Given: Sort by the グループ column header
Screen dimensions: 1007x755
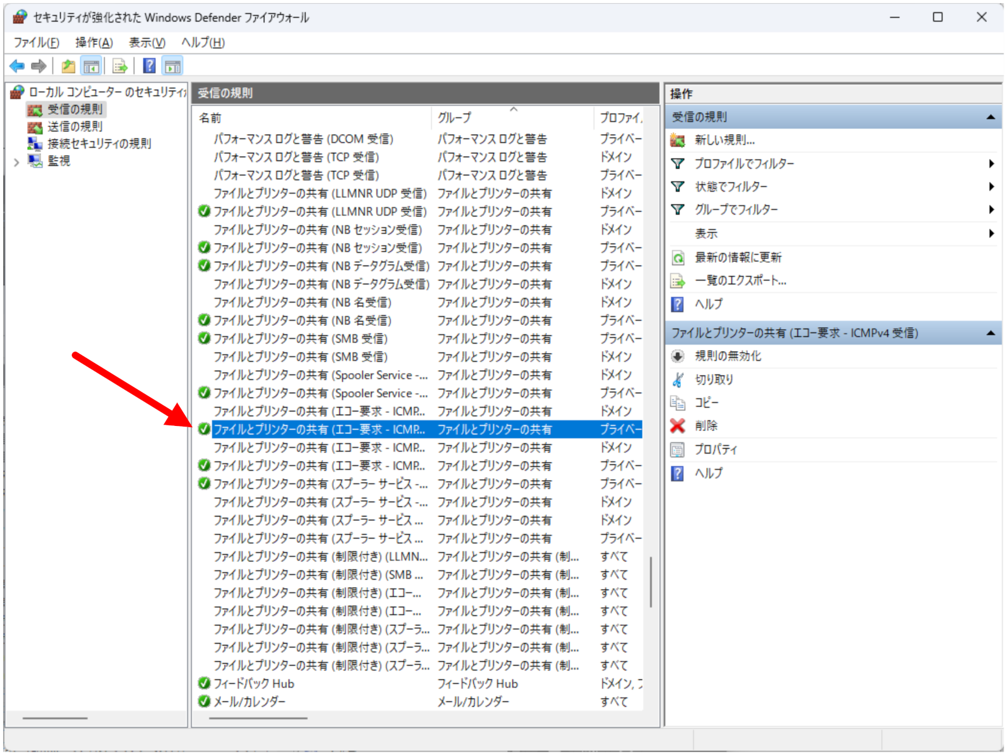Looking at the screenshot, I should tap(454, 118).
